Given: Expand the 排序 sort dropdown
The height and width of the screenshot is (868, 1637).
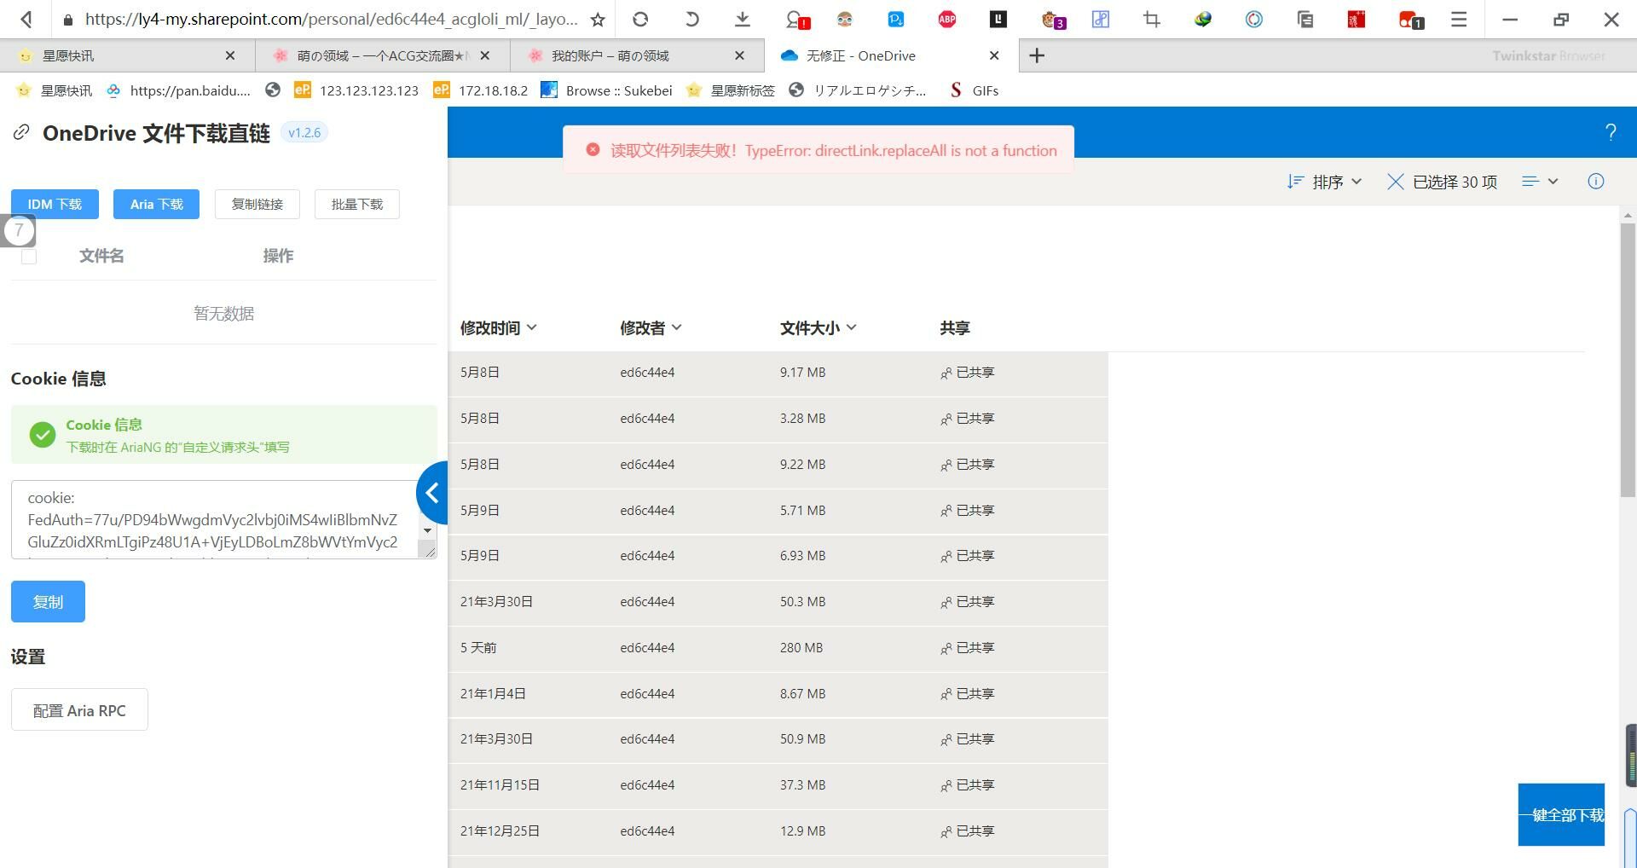Looking at the screenshot, I should pyautogui.click(x=1325, y=182).
